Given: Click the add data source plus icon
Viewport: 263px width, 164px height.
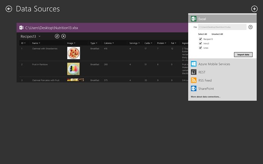Looking at the screenshot, I should (254, 9).
